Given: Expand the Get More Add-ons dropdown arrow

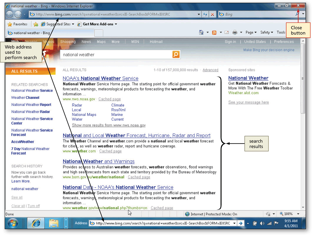Looking at the screenshot, I should tap(116, 24).
